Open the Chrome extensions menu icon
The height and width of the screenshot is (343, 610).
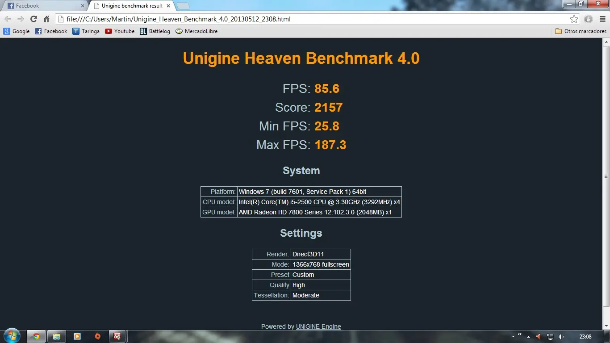[x=588, y=19]
